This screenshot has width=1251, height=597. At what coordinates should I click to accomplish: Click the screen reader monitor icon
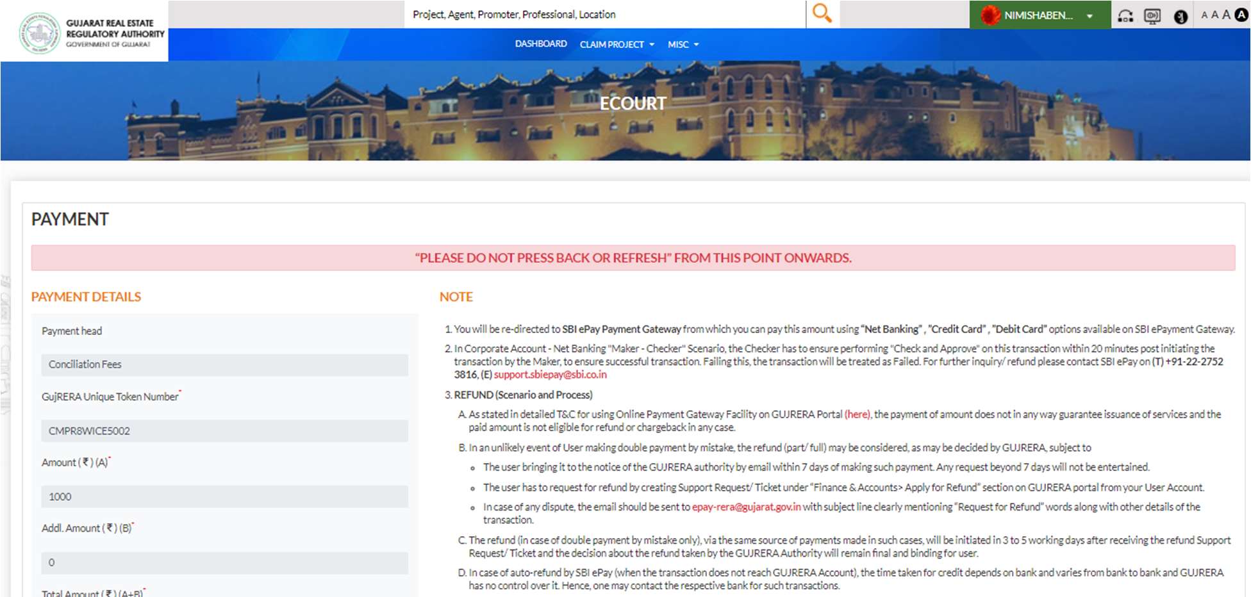[x=1152, y=15]
